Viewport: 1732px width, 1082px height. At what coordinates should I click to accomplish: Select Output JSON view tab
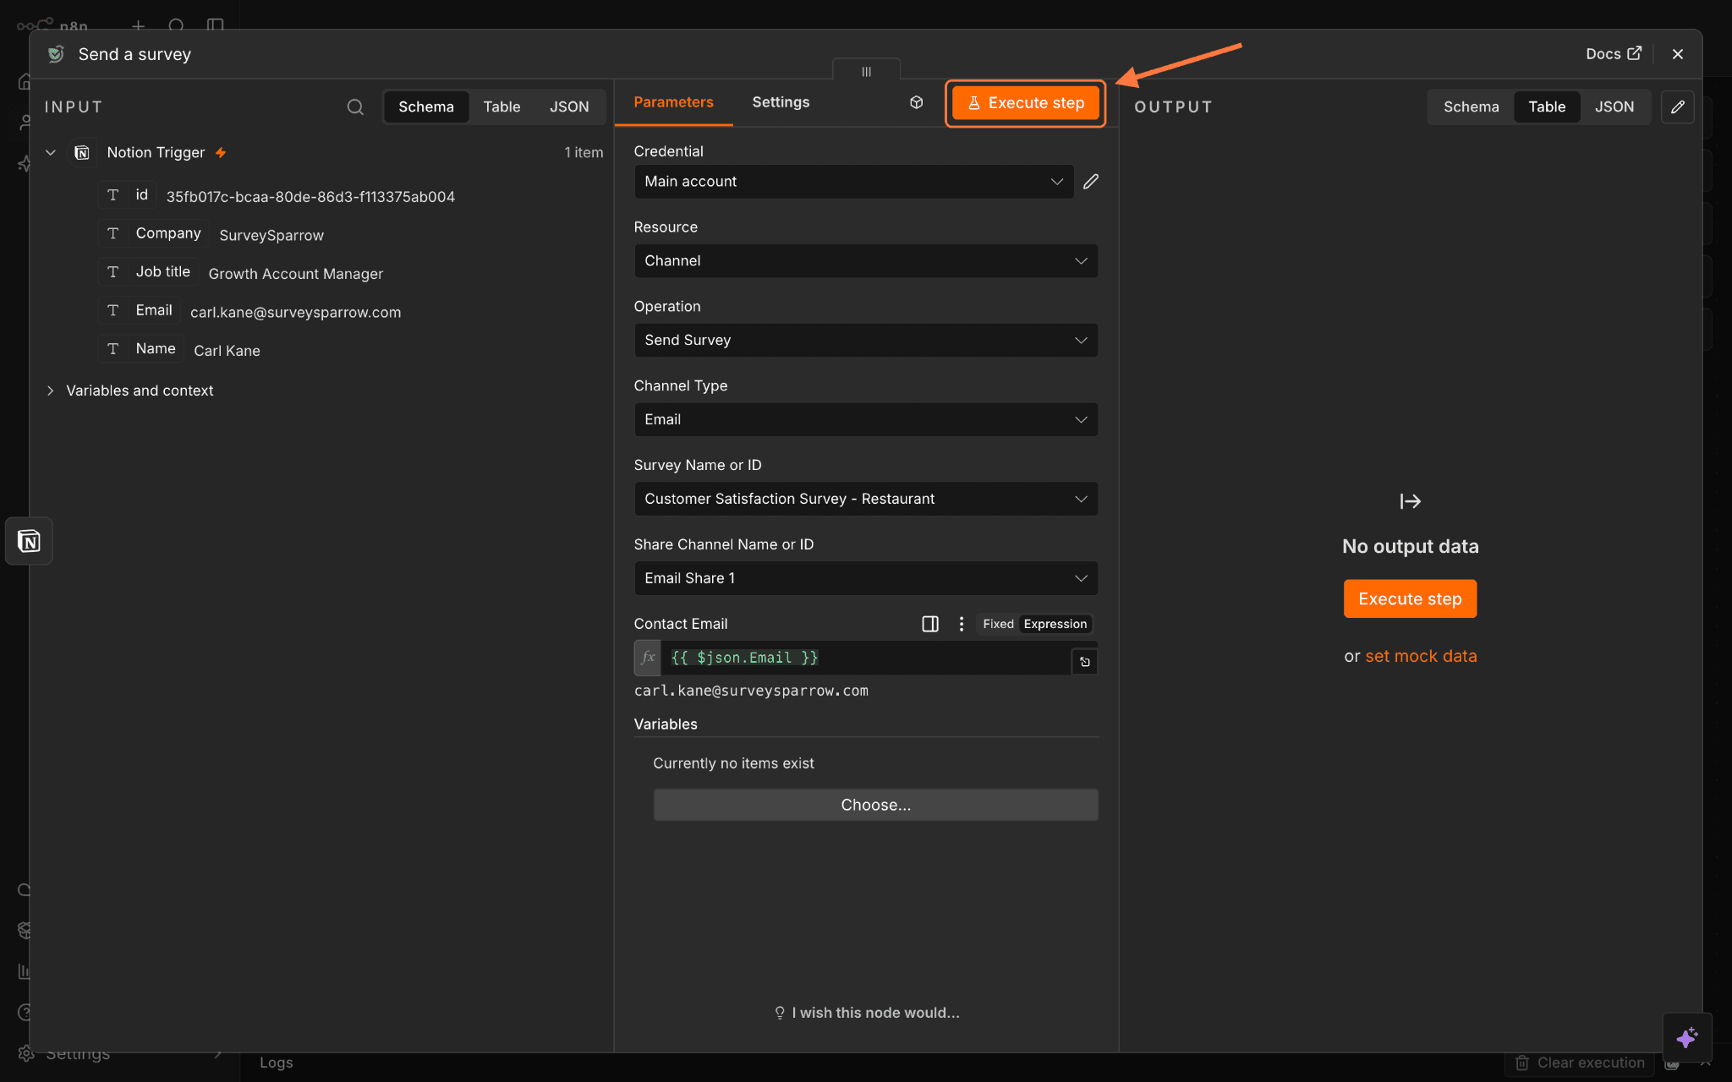point(1614,107)
